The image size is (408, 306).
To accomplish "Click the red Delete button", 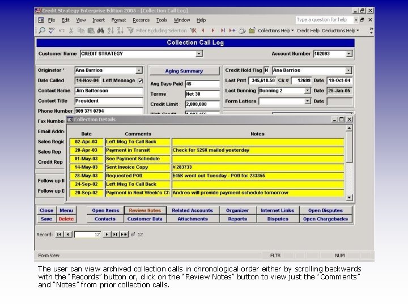I will coord(66,219).
